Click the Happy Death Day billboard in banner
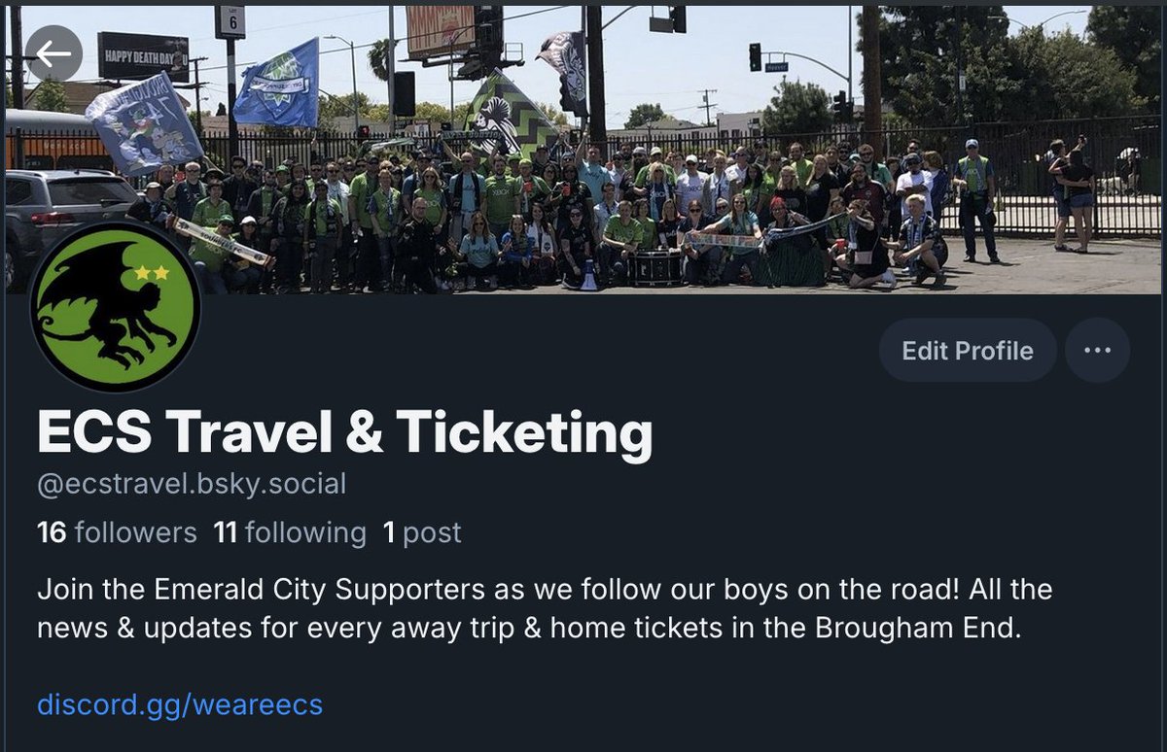 (143, 55)
